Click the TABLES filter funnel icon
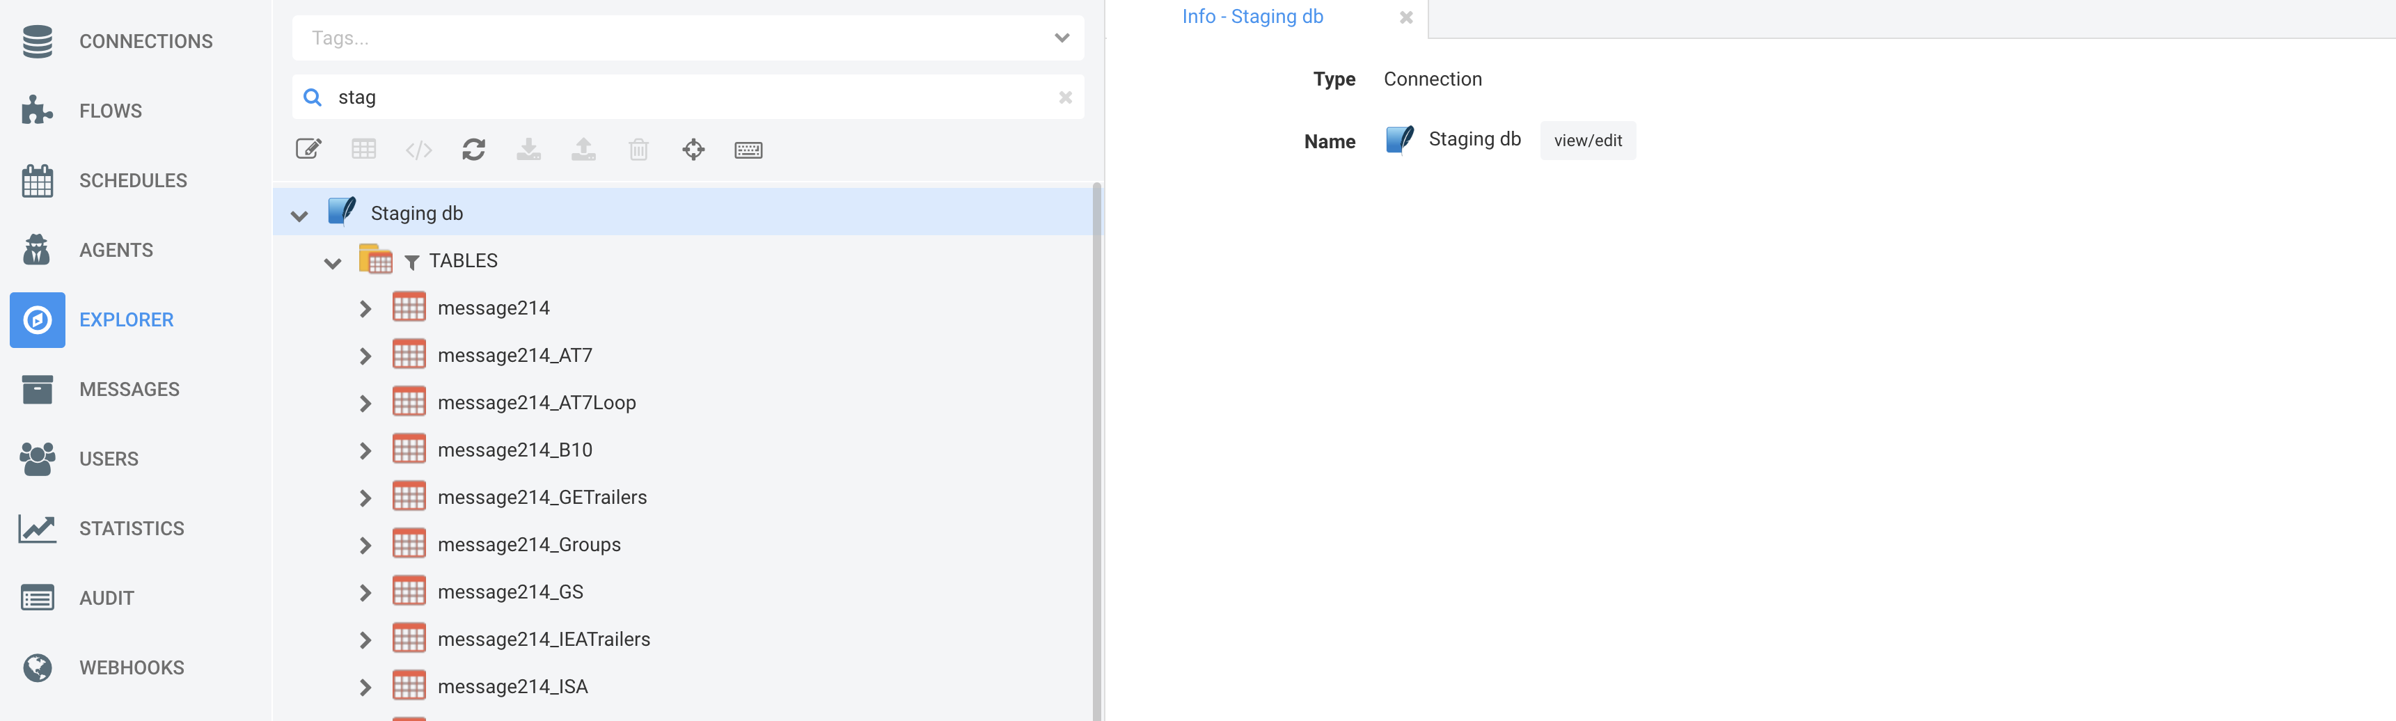This screenshot has height=721, width=2396. click(412, 262)
